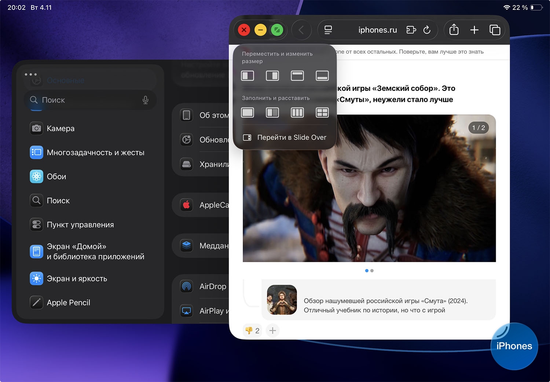Arrange windows in three columns

[297, 113]
